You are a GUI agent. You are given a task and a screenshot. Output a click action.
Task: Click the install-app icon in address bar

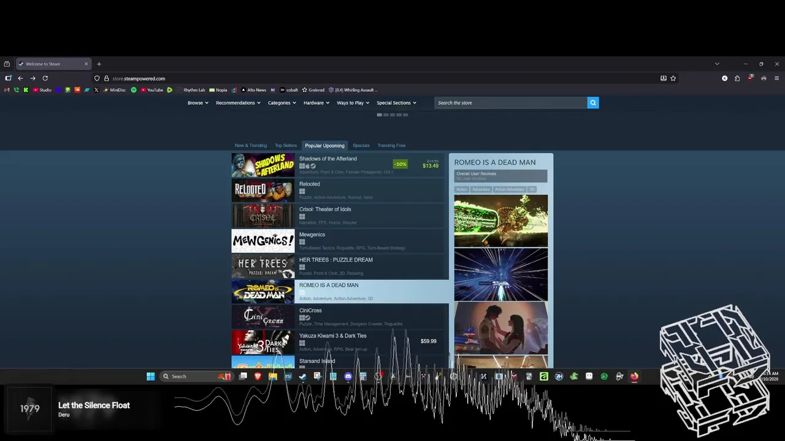(x=663, y=78)
